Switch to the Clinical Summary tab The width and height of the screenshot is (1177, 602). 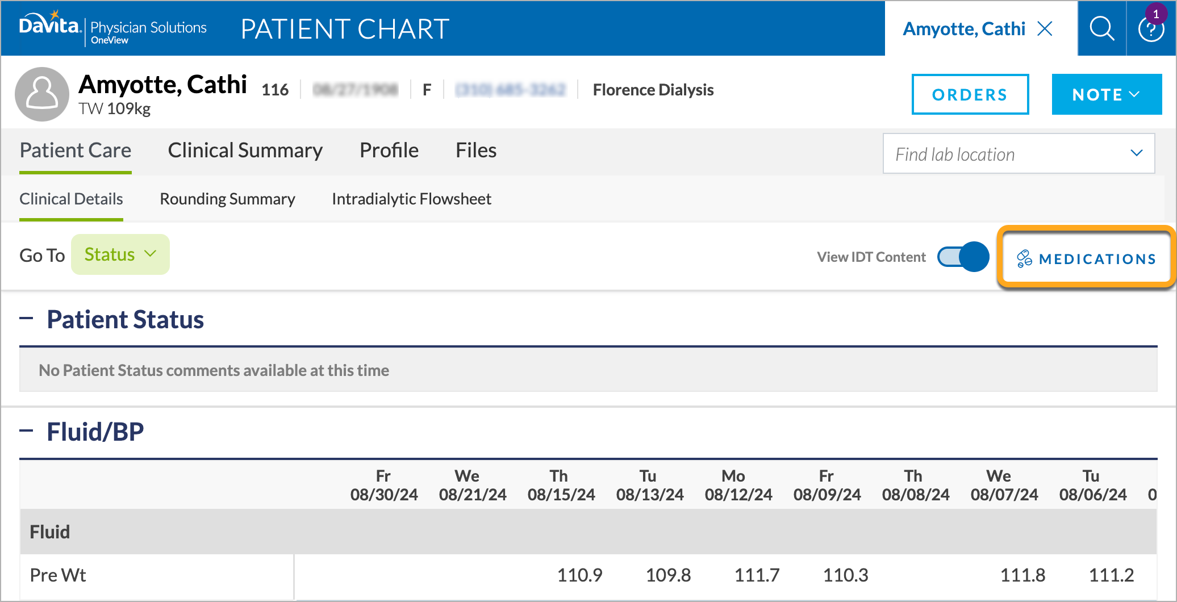(245, 150)
